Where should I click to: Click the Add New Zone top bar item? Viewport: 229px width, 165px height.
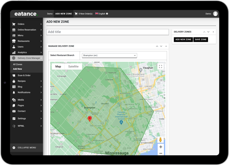point(64,14)
